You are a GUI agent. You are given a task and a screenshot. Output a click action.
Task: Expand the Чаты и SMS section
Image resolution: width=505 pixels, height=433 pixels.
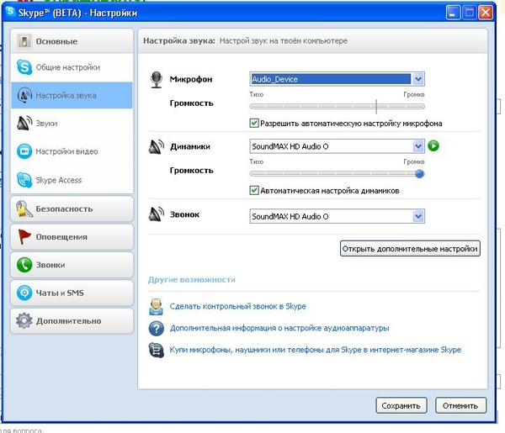[72, 293]
